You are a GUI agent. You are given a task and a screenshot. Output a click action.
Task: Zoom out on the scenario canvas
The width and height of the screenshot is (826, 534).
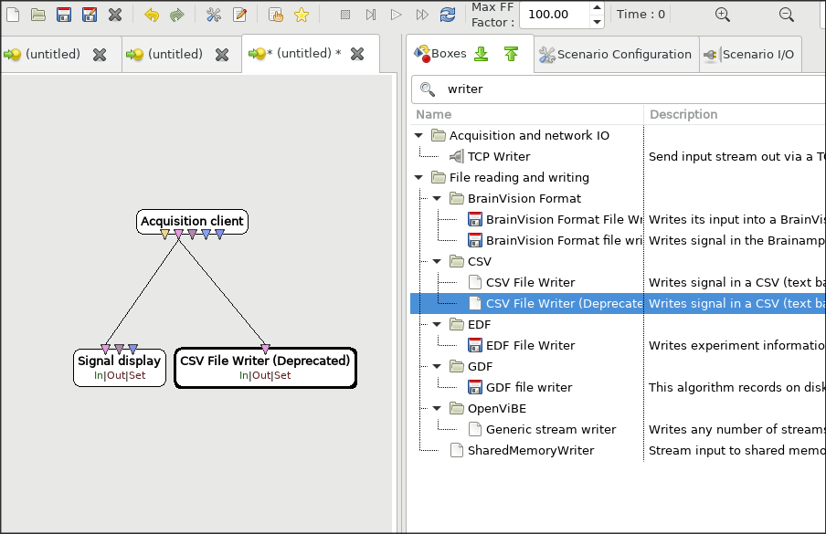[786, 15]
